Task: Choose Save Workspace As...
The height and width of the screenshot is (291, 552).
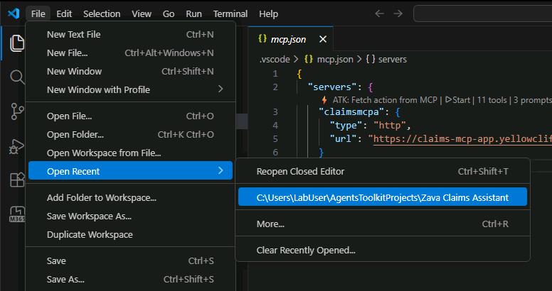Action: [130, 216]
